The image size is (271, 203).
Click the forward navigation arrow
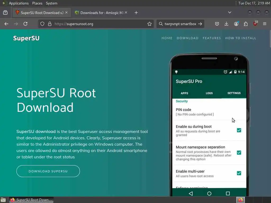click(16, 24)
